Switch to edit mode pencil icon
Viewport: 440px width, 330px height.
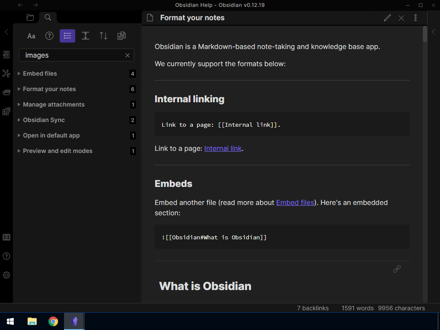click(387, 18)
